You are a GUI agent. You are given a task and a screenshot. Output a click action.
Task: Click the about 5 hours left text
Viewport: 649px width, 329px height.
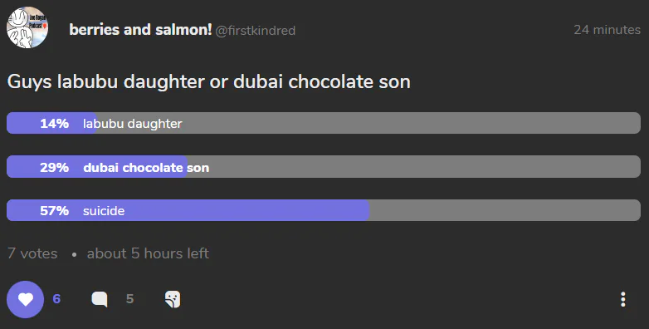click(x=148, y=253)
